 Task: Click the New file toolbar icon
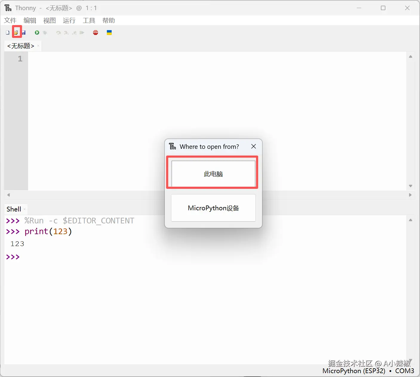click(7, 33)
